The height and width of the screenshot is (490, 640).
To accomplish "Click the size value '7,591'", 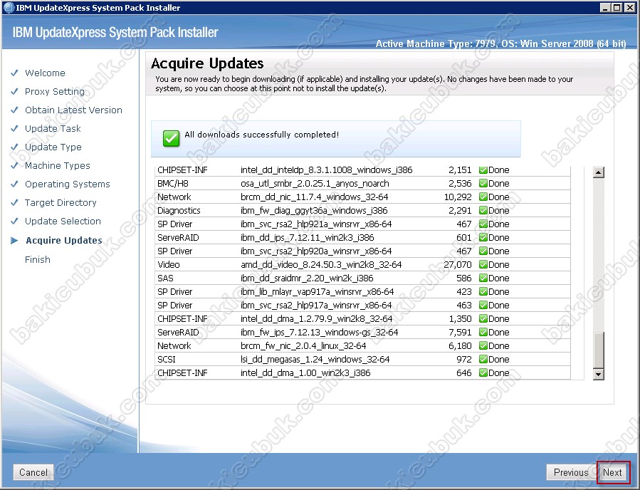I will (x=460, y=332).
